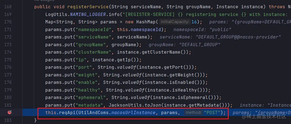291x124 pixels.
Task: Click line number 179 in gutter
Action: point(8,90)
